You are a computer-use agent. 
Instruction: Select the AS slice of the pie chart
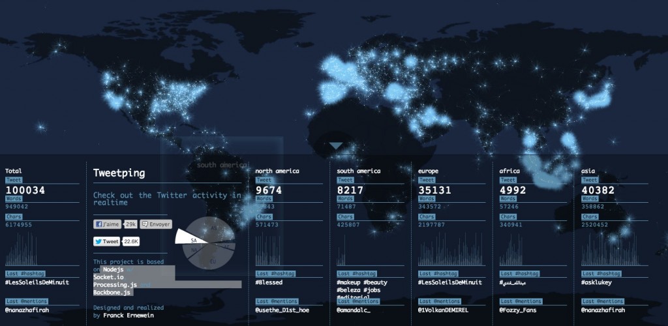(213, 229)
